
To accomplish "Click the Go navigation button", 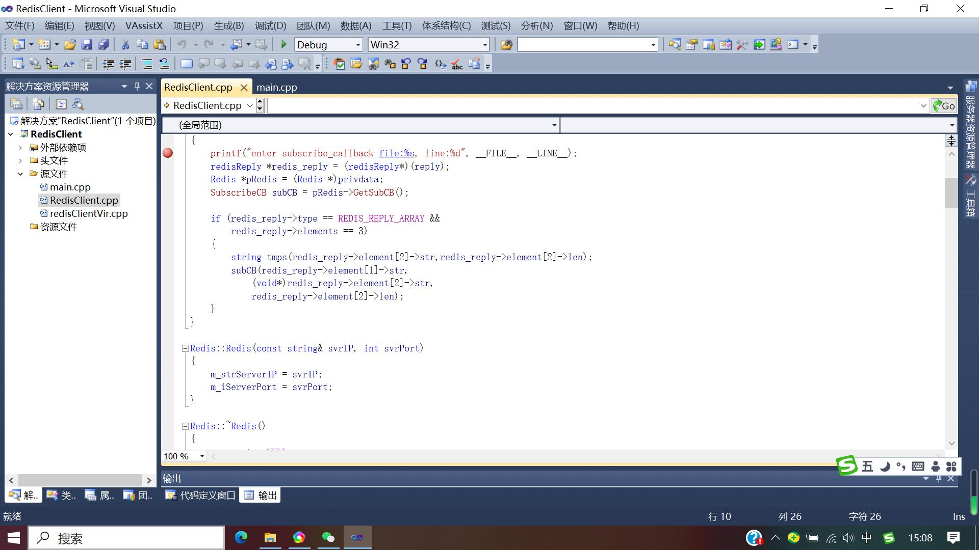I will pos(943,105).
